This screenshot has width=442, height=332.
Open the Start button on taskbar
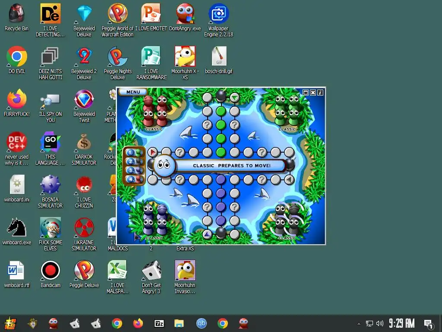pyautogui.click(x=10, y=323)
